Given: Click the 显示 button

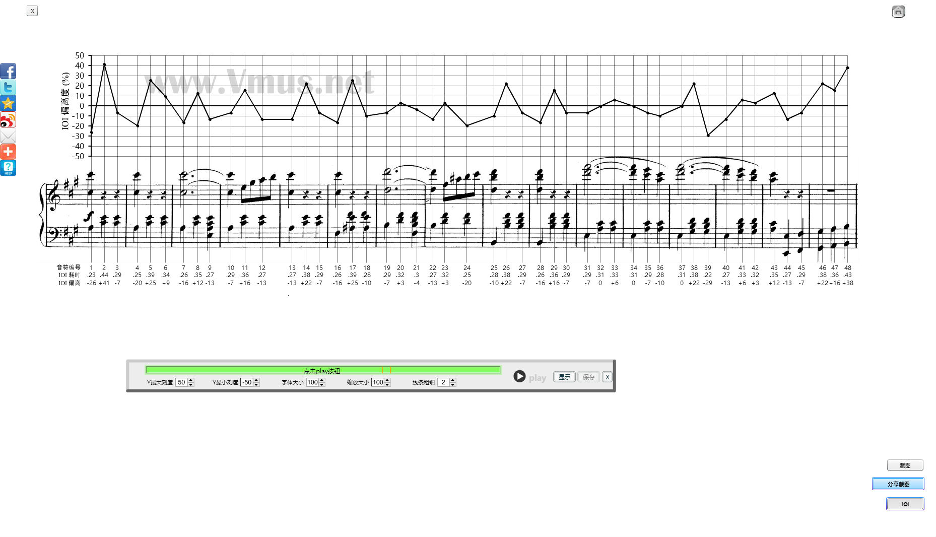Looking at the screenshot, I should (x=564, y=377).
